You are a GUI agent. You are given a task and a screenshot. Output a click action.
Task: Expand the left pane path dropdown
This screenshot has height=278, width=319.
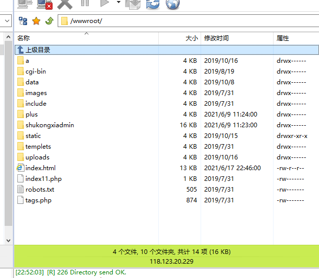tap(7, 21)
